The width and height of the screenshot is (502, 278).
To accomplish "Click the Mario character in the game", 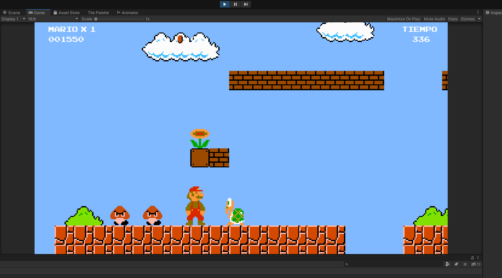I will (x=196, y=206).
